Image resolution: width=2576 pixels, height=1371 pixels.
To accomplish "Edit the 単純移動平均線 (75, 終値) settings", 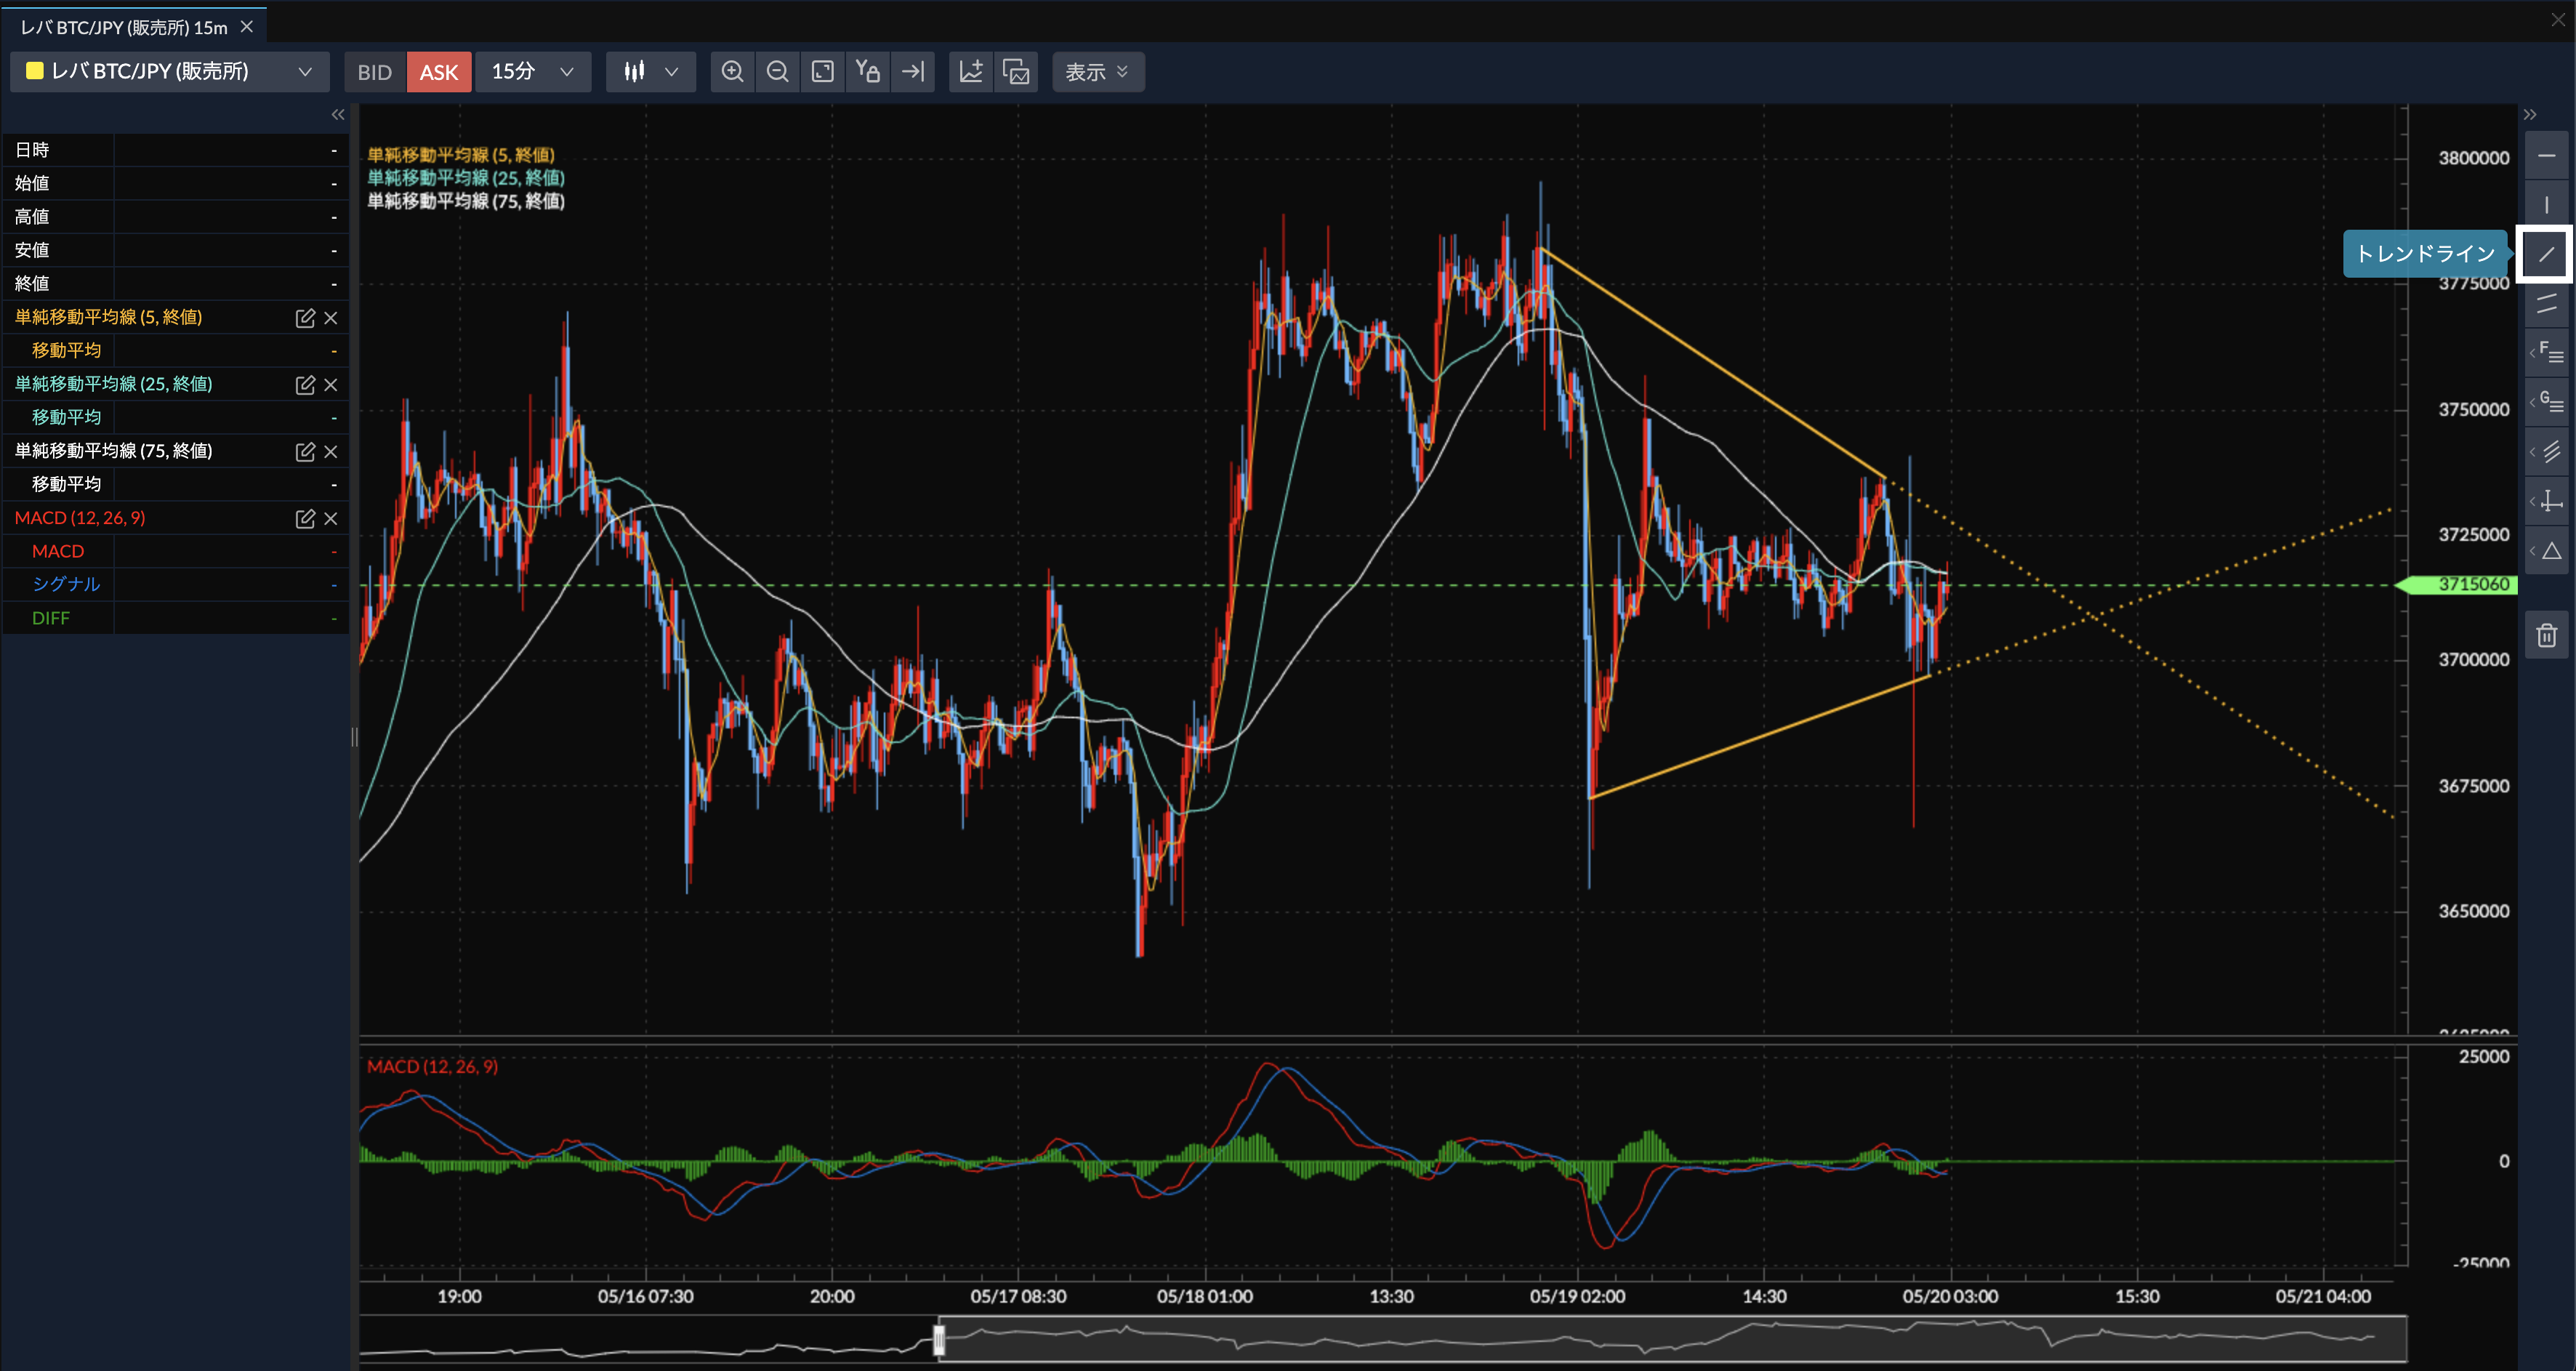I will tap(305, 452).
